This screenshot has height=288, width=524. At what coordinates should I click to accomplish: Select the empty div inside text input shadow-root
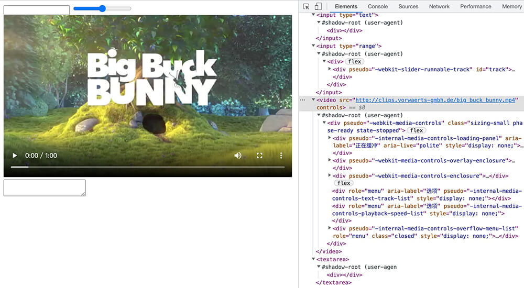pyautogui.click(x=345, y=30)
